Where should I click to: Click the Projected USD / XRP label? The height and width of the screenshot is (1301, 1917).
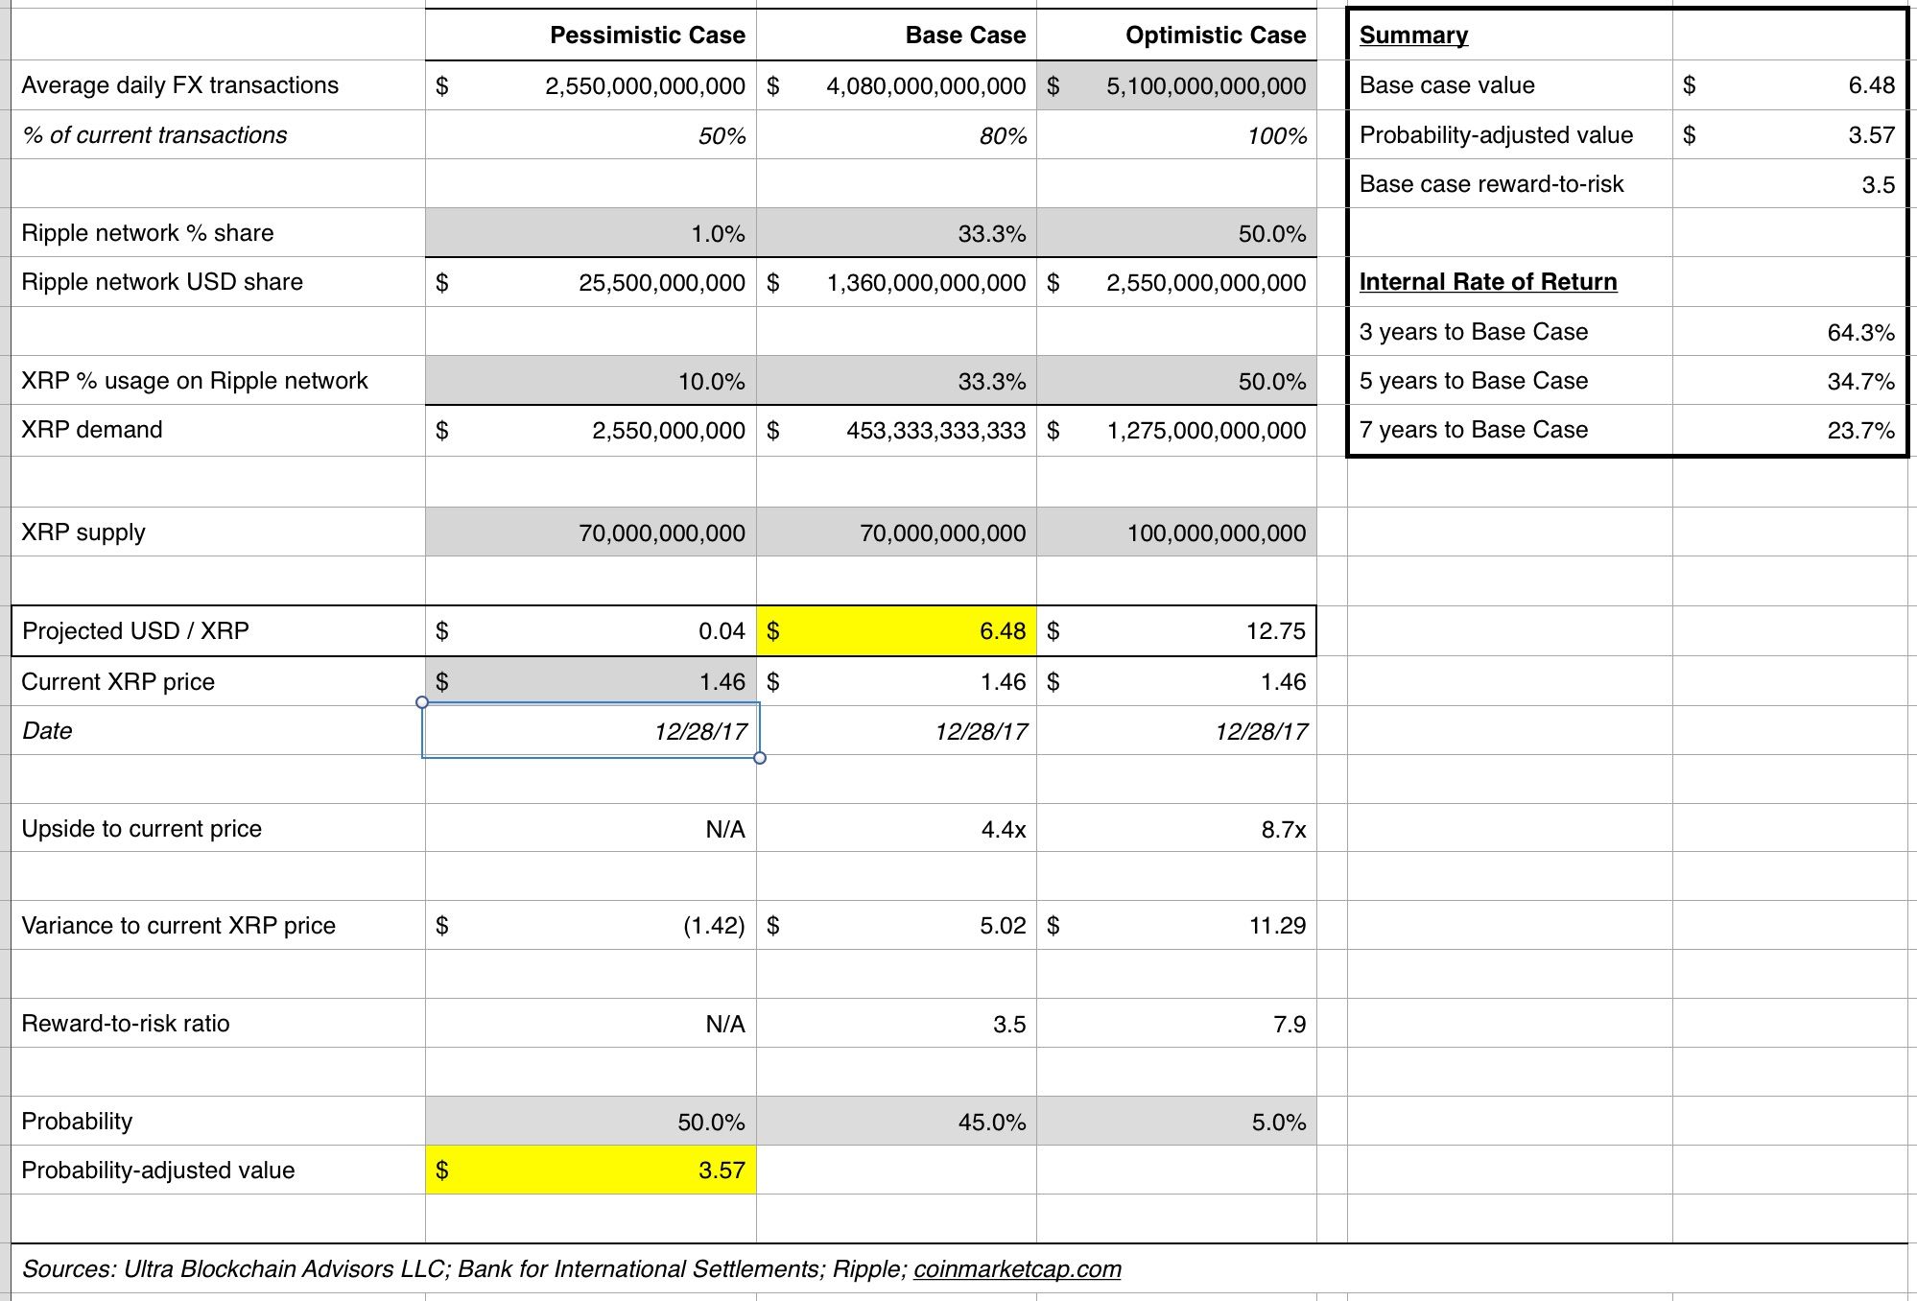click(x=135, y=631)
